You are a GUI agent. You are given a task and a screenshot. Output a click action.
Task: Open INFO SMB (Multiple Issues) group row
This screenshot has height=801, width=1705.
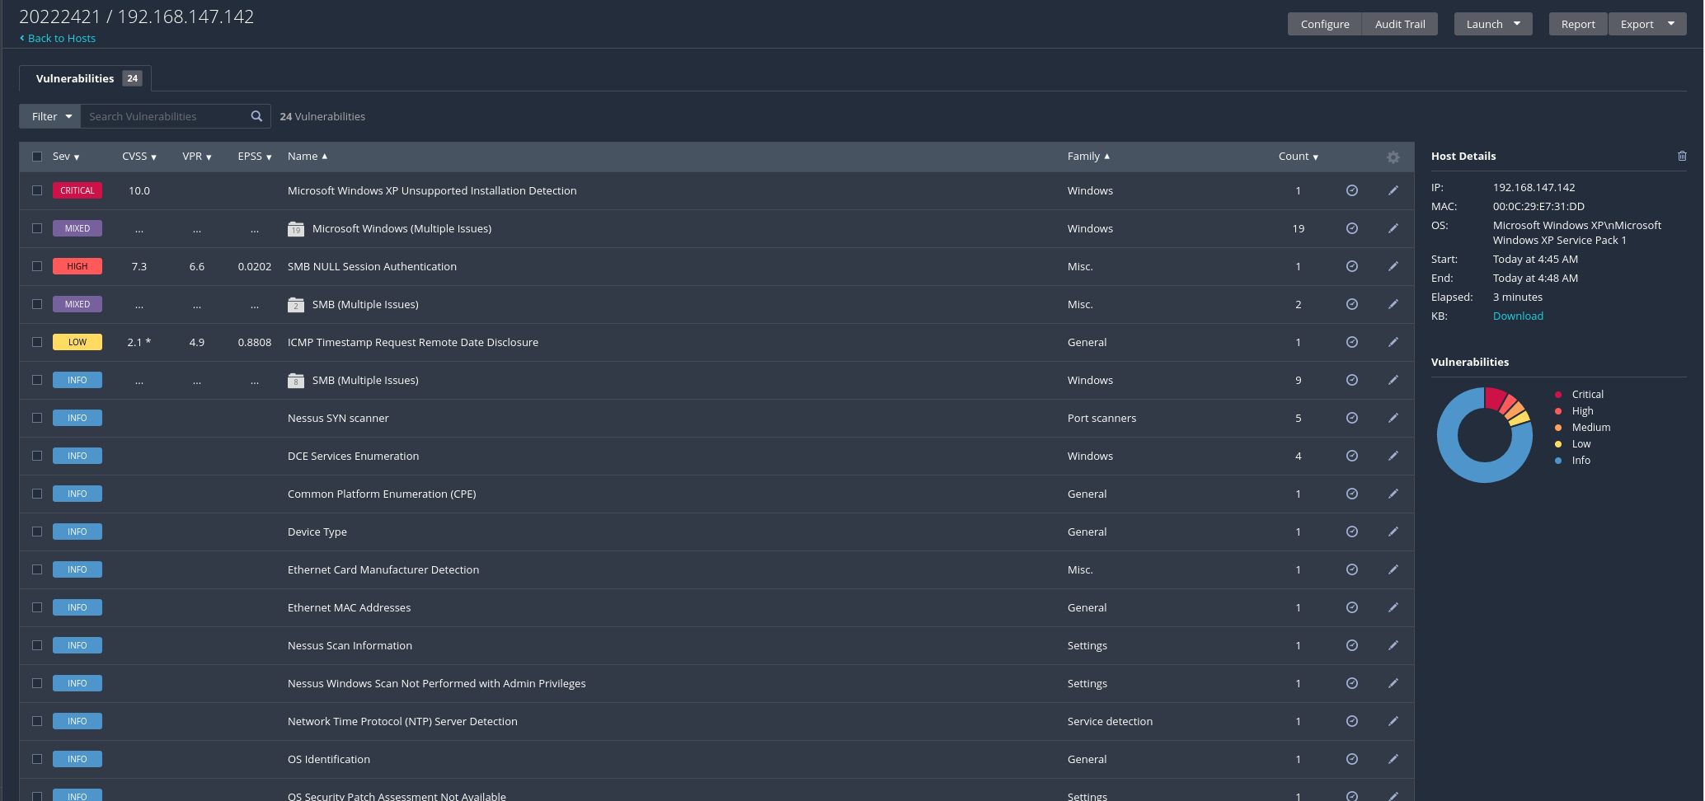(716, 380)
